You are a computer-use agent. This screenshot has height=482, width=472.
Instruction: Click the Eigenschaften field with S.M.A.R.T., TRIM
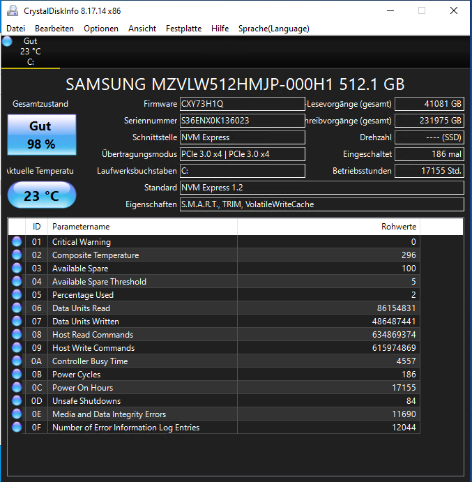point(321,204)
